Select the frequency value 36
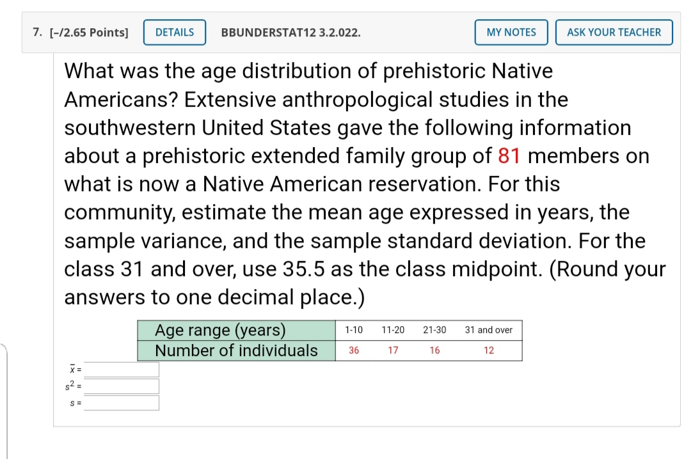Image resolution: width=691 pixels, height=459 pixels. tap(354, 350)
